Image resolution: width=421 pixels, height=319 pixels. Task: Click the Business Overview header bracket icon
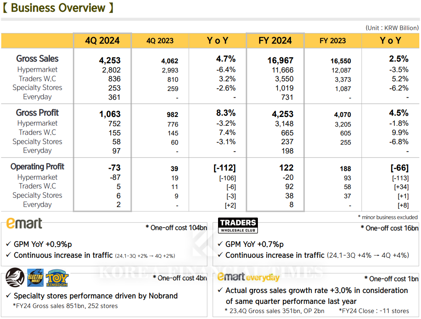pyautogui.click(x=6, y=8)
